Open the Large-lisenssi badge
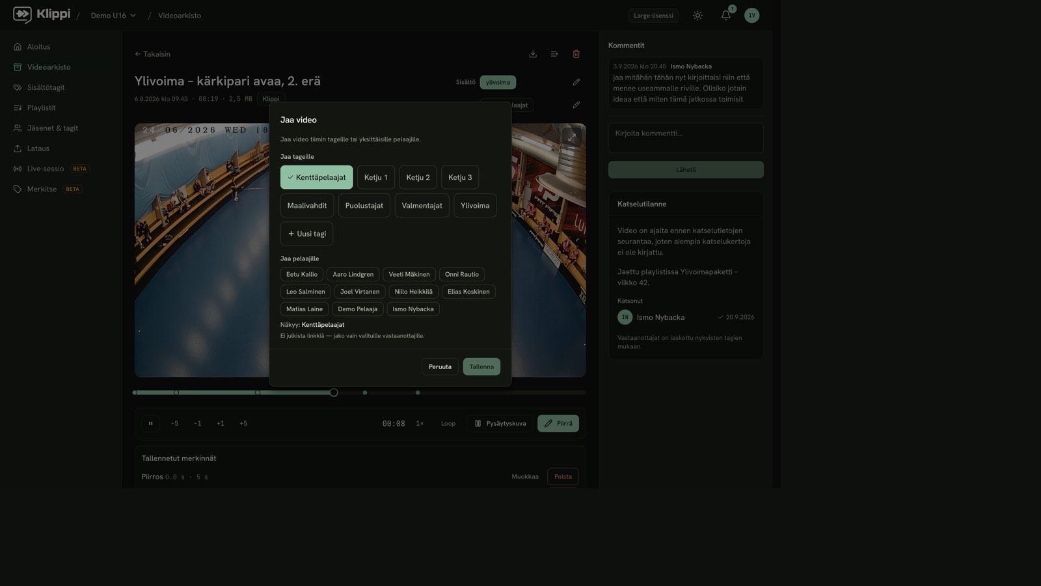 click(653, 16)
